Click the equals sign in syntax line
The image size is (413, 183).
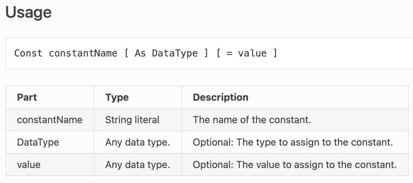pos(229,53)
